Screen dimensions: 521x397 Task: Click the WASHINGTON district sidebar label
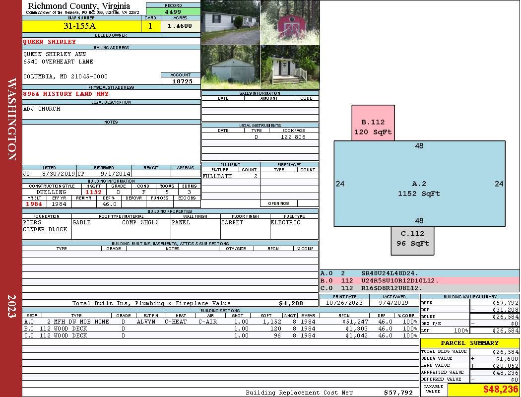tap(11, 119)
